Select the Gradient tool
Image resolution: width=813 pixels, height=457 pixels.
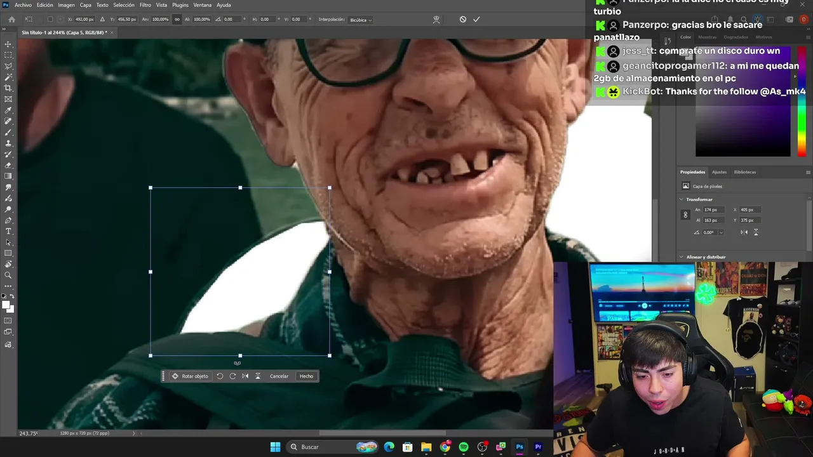click(x=8, y=176)
